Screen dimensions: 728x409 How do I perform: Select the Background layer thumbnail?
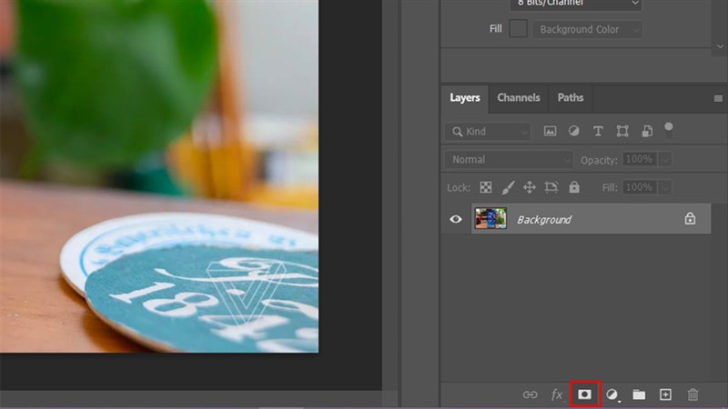tap(490, 218)
